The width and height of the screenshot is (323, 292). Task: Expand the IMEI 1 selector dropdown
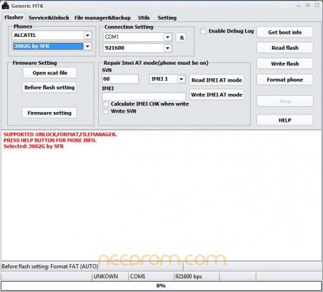(182, 79)
